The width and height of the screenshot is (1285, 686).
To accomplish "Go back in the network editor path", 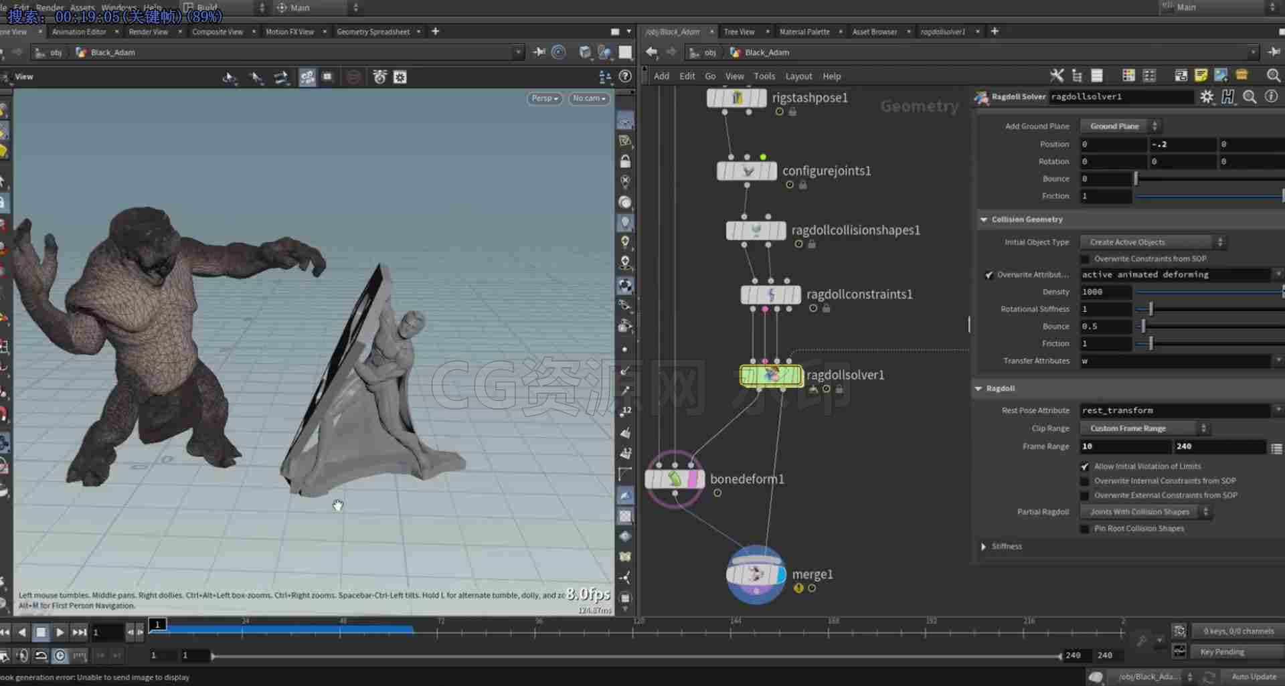I will pyautogui.click(x=652, y=52).
